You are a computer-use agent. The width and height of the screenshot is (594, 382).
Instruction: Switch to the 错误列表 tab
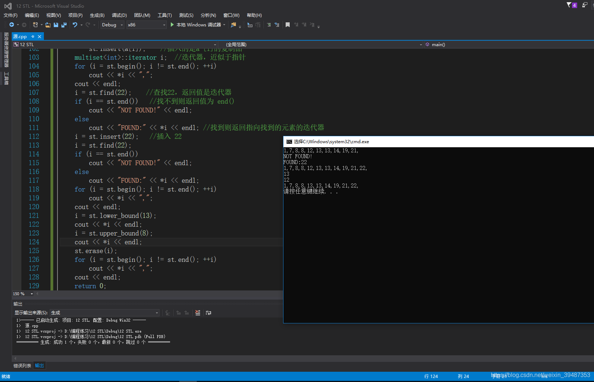click(x=22, y=366)
